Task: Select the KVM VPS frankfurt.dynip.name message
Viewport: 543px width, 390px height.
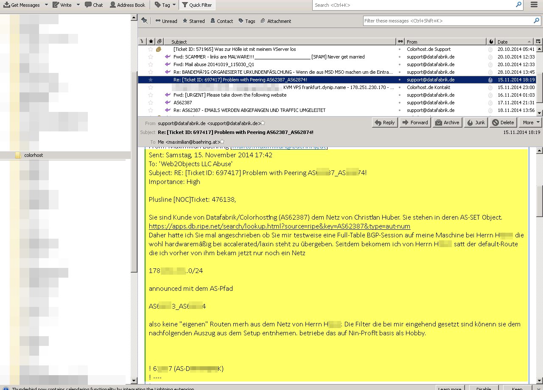Action: 338,87
